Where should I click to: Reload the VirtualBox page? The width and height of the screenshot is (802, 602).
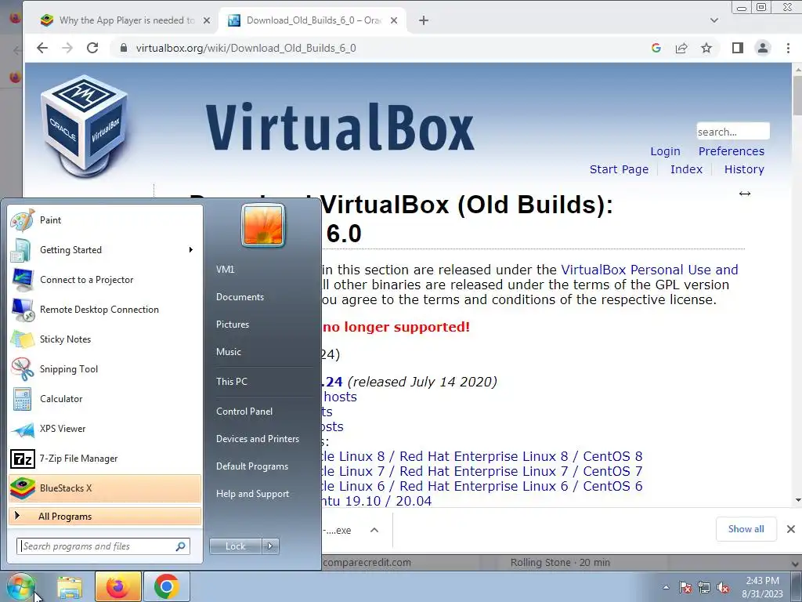tap(92, 48)
